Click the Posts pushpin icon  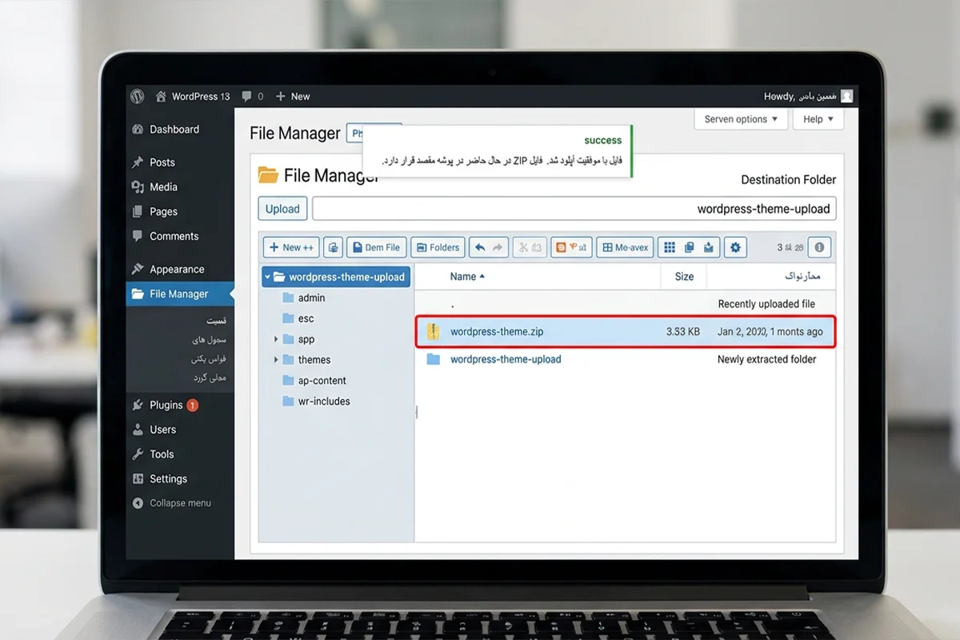click(x=138, y=162)
